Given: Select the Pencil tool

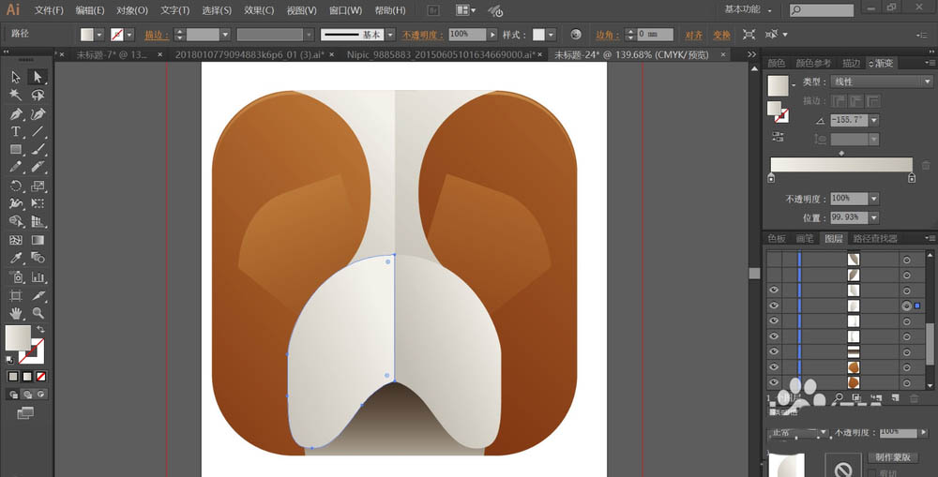Looking at the screenshot, I should coord(16,168).
